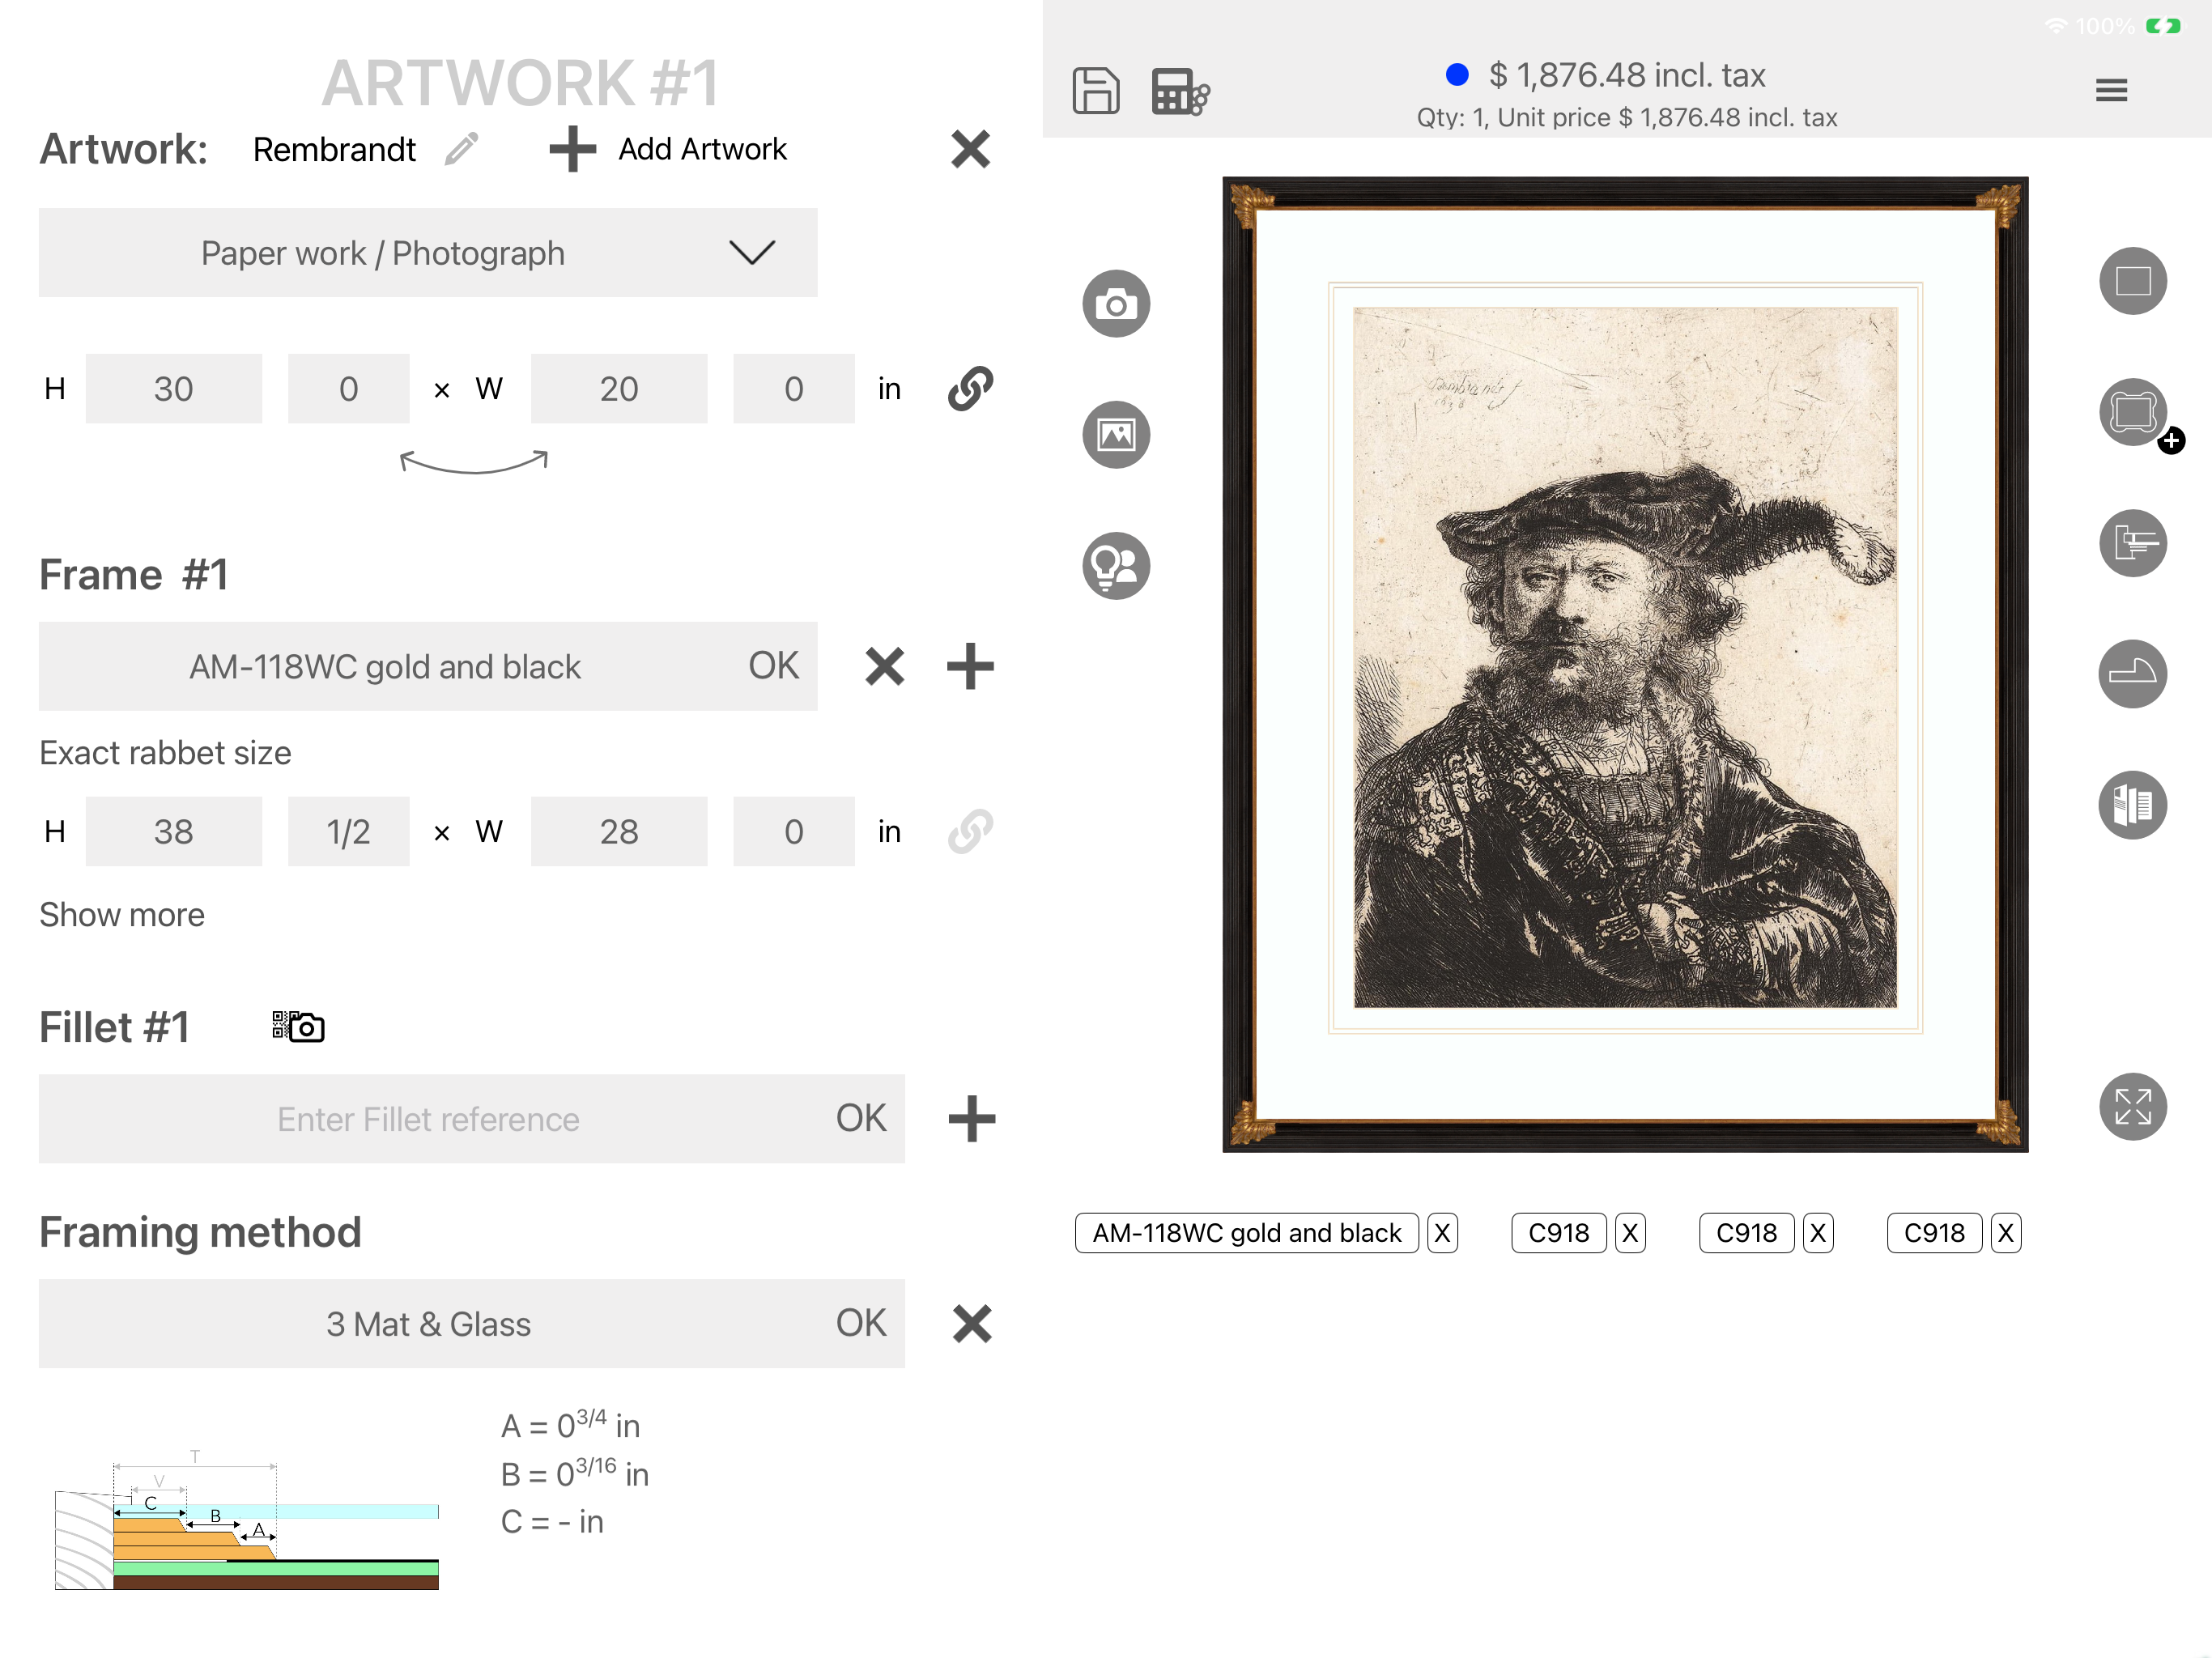Remove Frame #1 using its X
Screen dimensions: 2212x1658
coord(884,666)
